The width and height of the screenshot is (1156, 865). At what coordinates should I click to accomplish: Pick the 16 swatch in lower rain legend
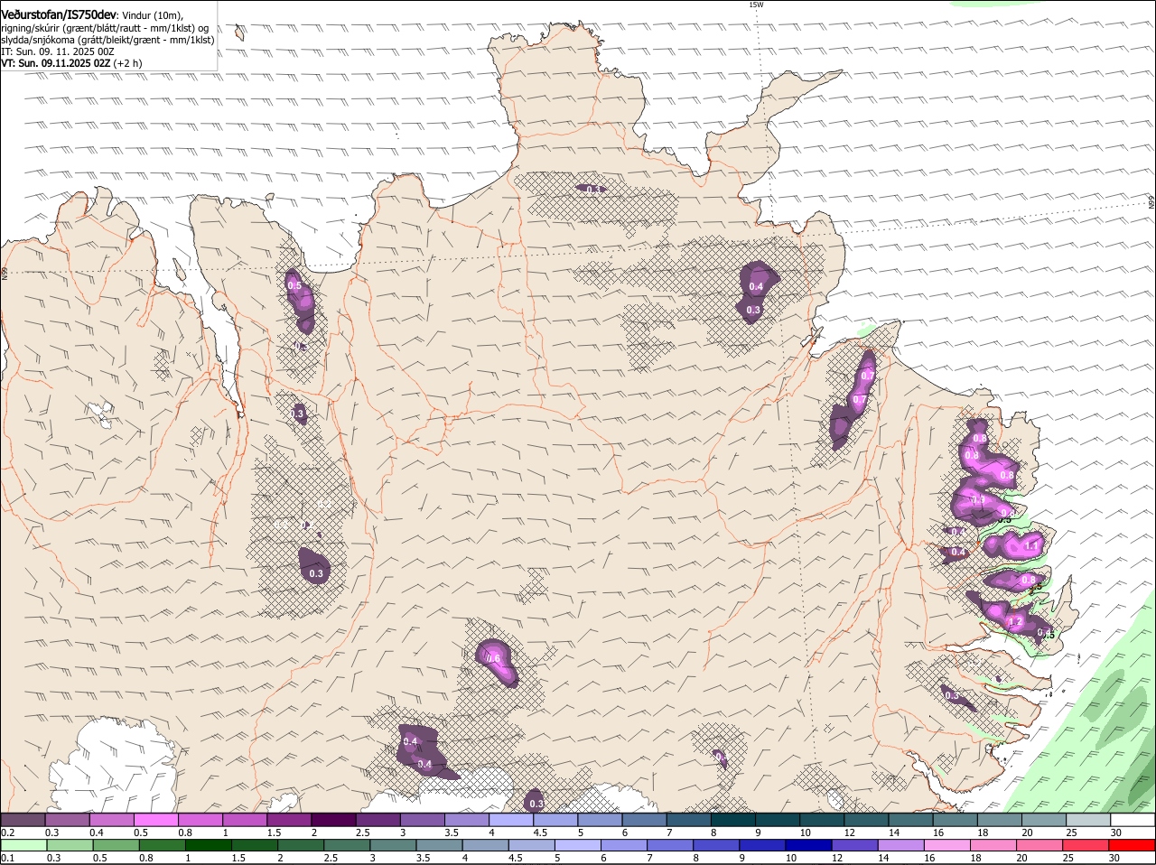[x=946, y=846]
